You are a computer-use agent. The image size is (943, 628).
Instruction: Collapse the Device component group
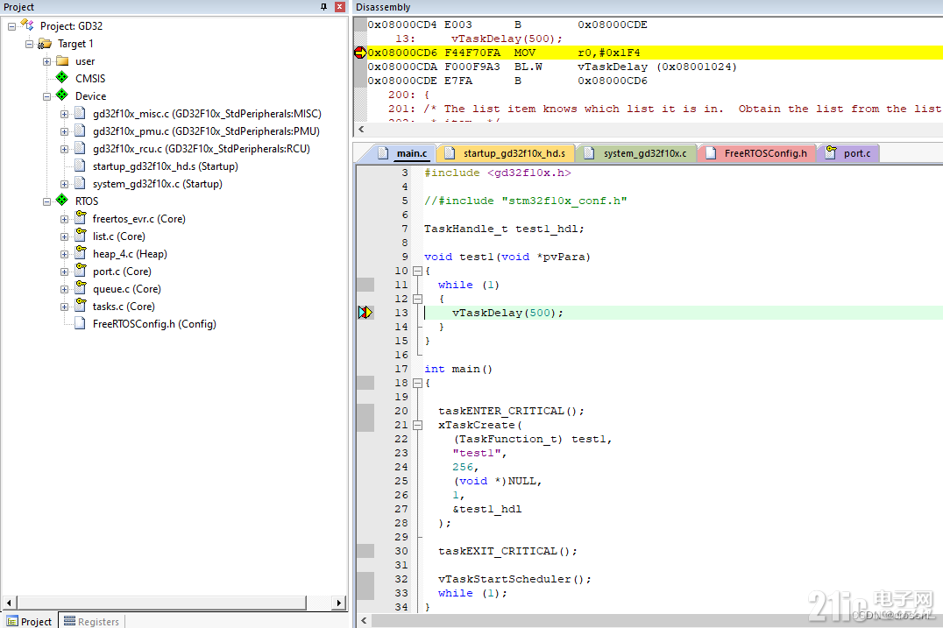point(47,96)
